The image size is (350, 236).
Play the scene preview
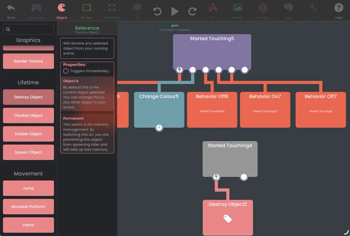click(x=174, y=11)
